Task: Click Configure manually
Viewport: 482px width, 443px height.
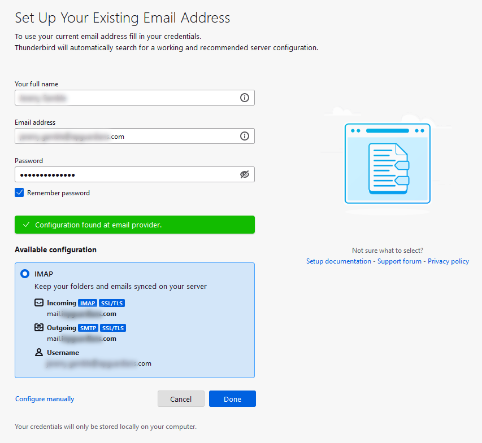Action: tap(44, 398)
